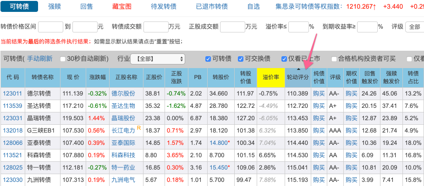This screenshot has width=424, height=186.
Task: Open the 九洲电气 stock link
Action: (123, 180)
